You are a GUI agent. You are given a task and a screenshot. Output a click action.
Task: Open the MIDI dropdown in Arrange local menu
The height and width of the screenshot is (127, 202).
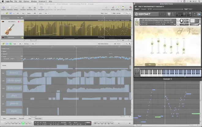(x=35, y=13)
